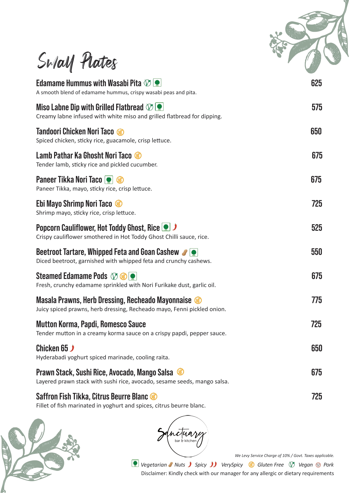349x493 pixels.
Task: Click gluten-free icon beside Saffron Fish Tikka
Action: click(153, 397)
